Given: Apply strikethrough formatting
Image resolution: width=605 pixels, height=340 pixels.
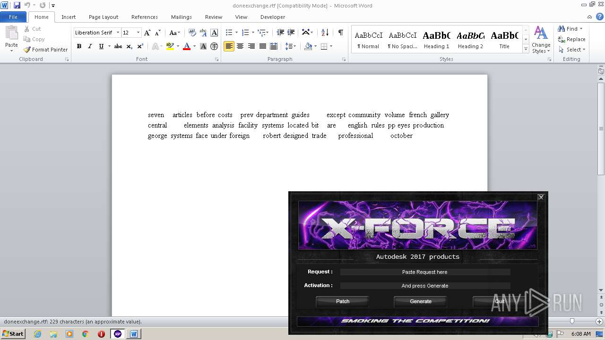Looking at the screenshot, I should (x=118, y=46).
